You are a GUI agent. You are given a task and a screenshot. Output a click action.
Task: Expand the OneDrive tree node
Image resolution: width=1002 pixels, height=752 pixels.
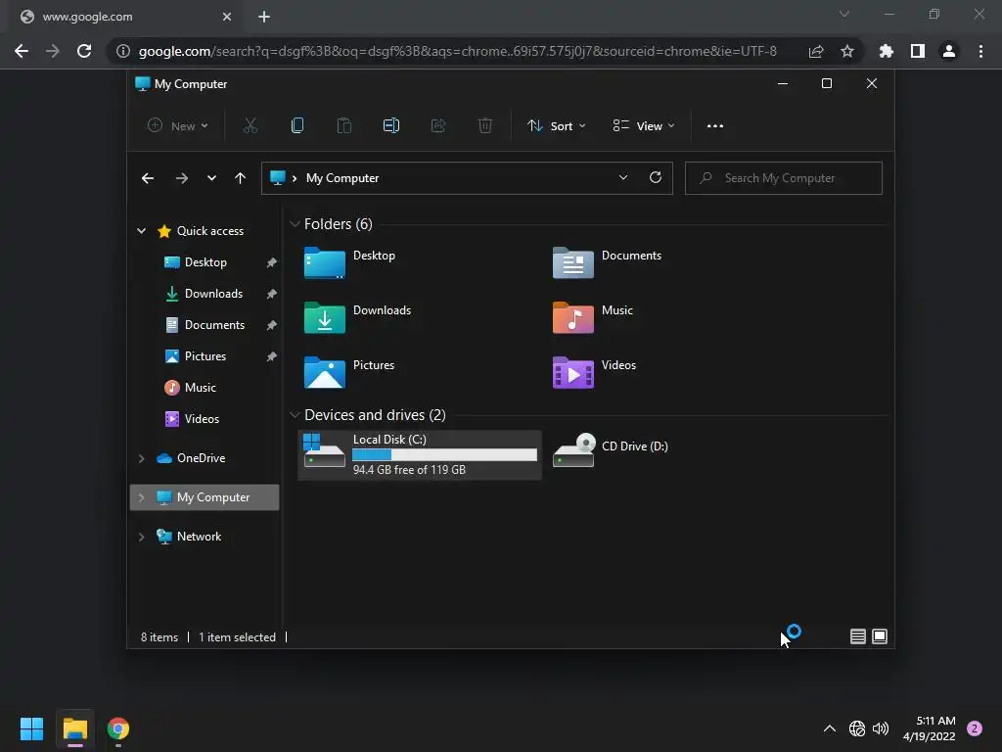pyautogui.click(x=141, y=458)
